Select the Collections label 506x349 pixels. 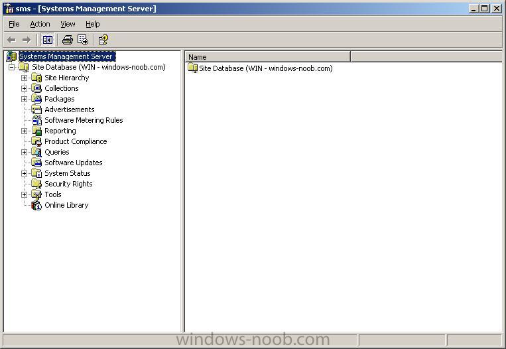[61, 88]
